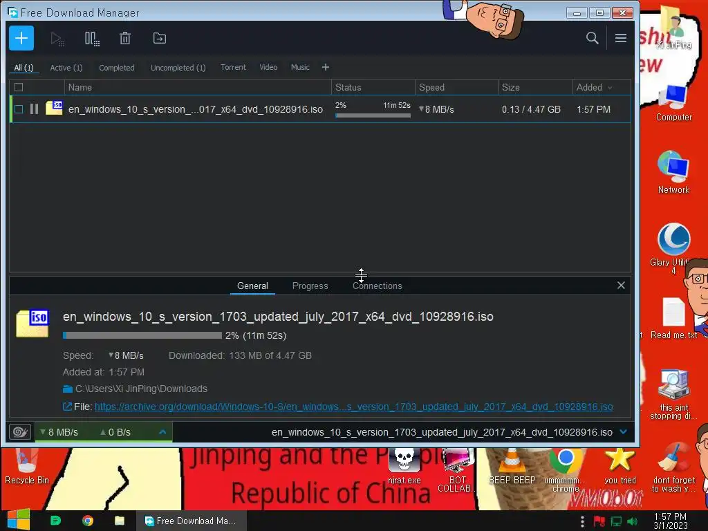Open volume icon in system tray
708x531 pixels.
pyautogui.click(x=632, y=521)
